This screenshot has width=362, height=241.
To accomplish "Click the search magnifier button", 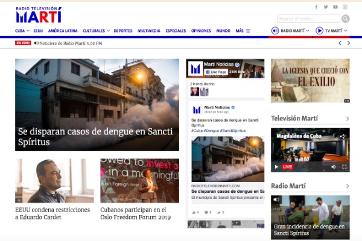I will click(345, 19).
